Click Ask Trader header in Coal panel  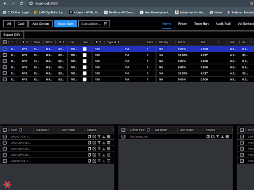point(68,130)
